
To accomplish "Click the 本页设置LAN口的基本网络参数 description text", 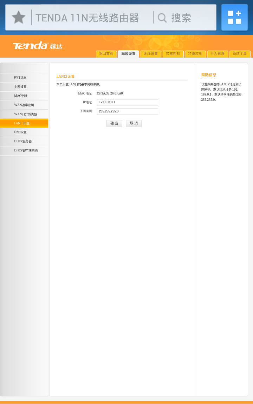I will (79, 84).
